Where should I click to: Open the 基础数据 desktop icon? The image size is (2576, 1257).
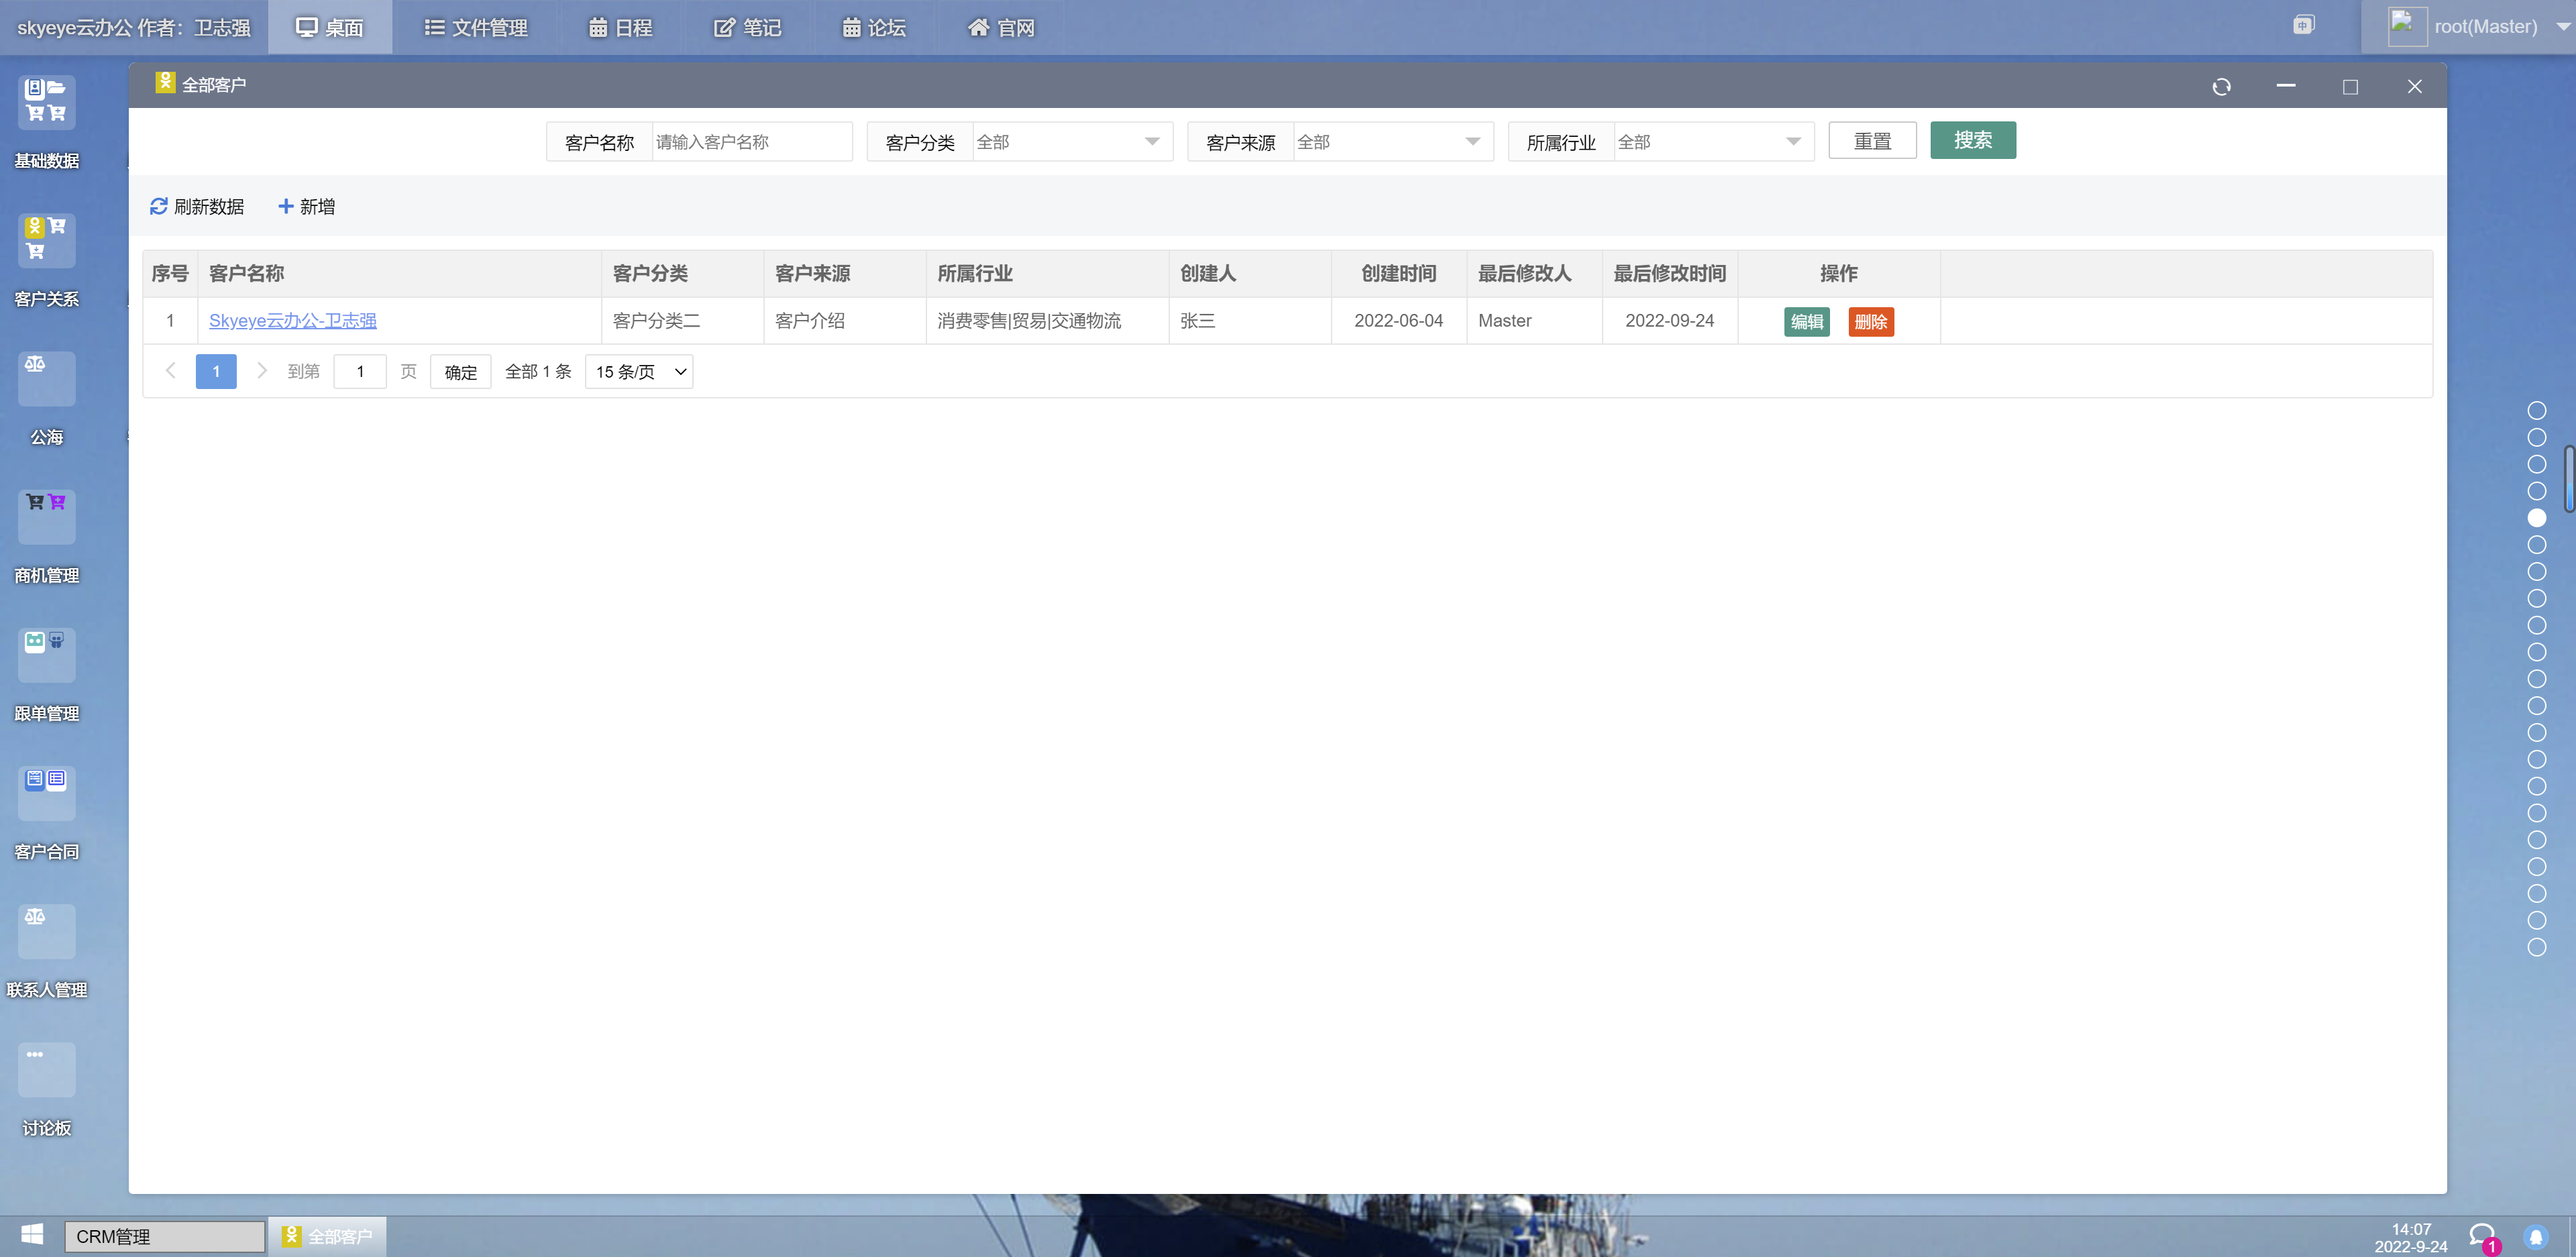pos(46,101)
